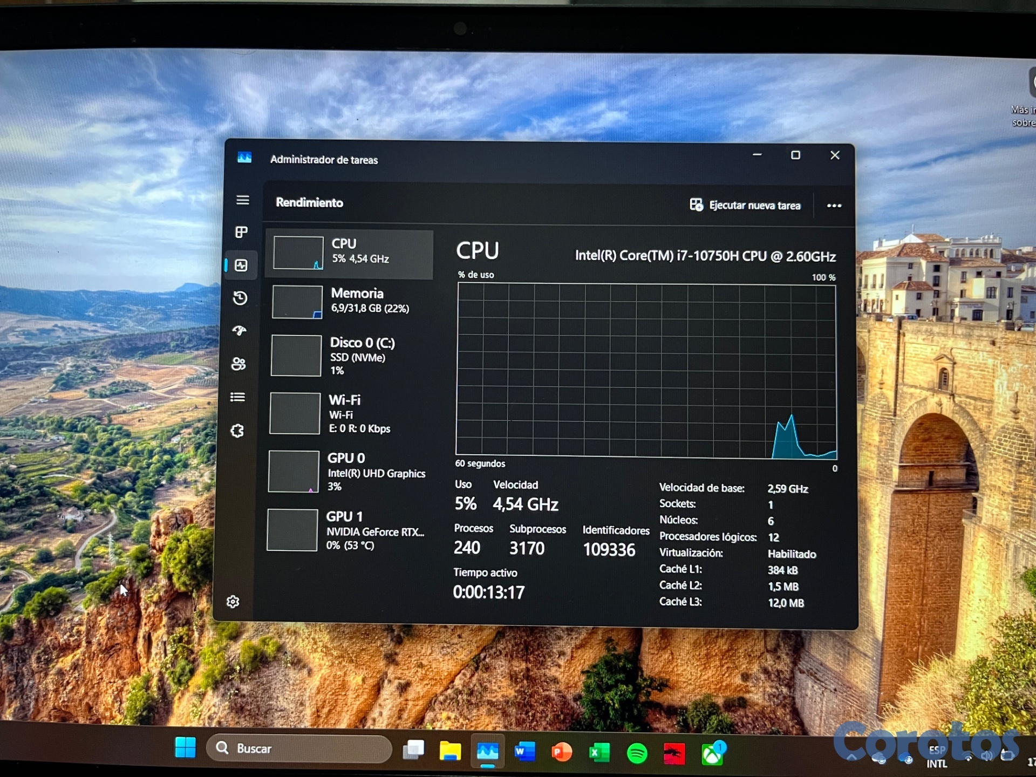Expand the hamburger navigation menu
Viewport: 1036px width, 777px height.
[242, 200]
